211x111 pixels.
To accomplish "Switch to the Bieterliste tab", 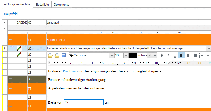I will pos(42,5).
